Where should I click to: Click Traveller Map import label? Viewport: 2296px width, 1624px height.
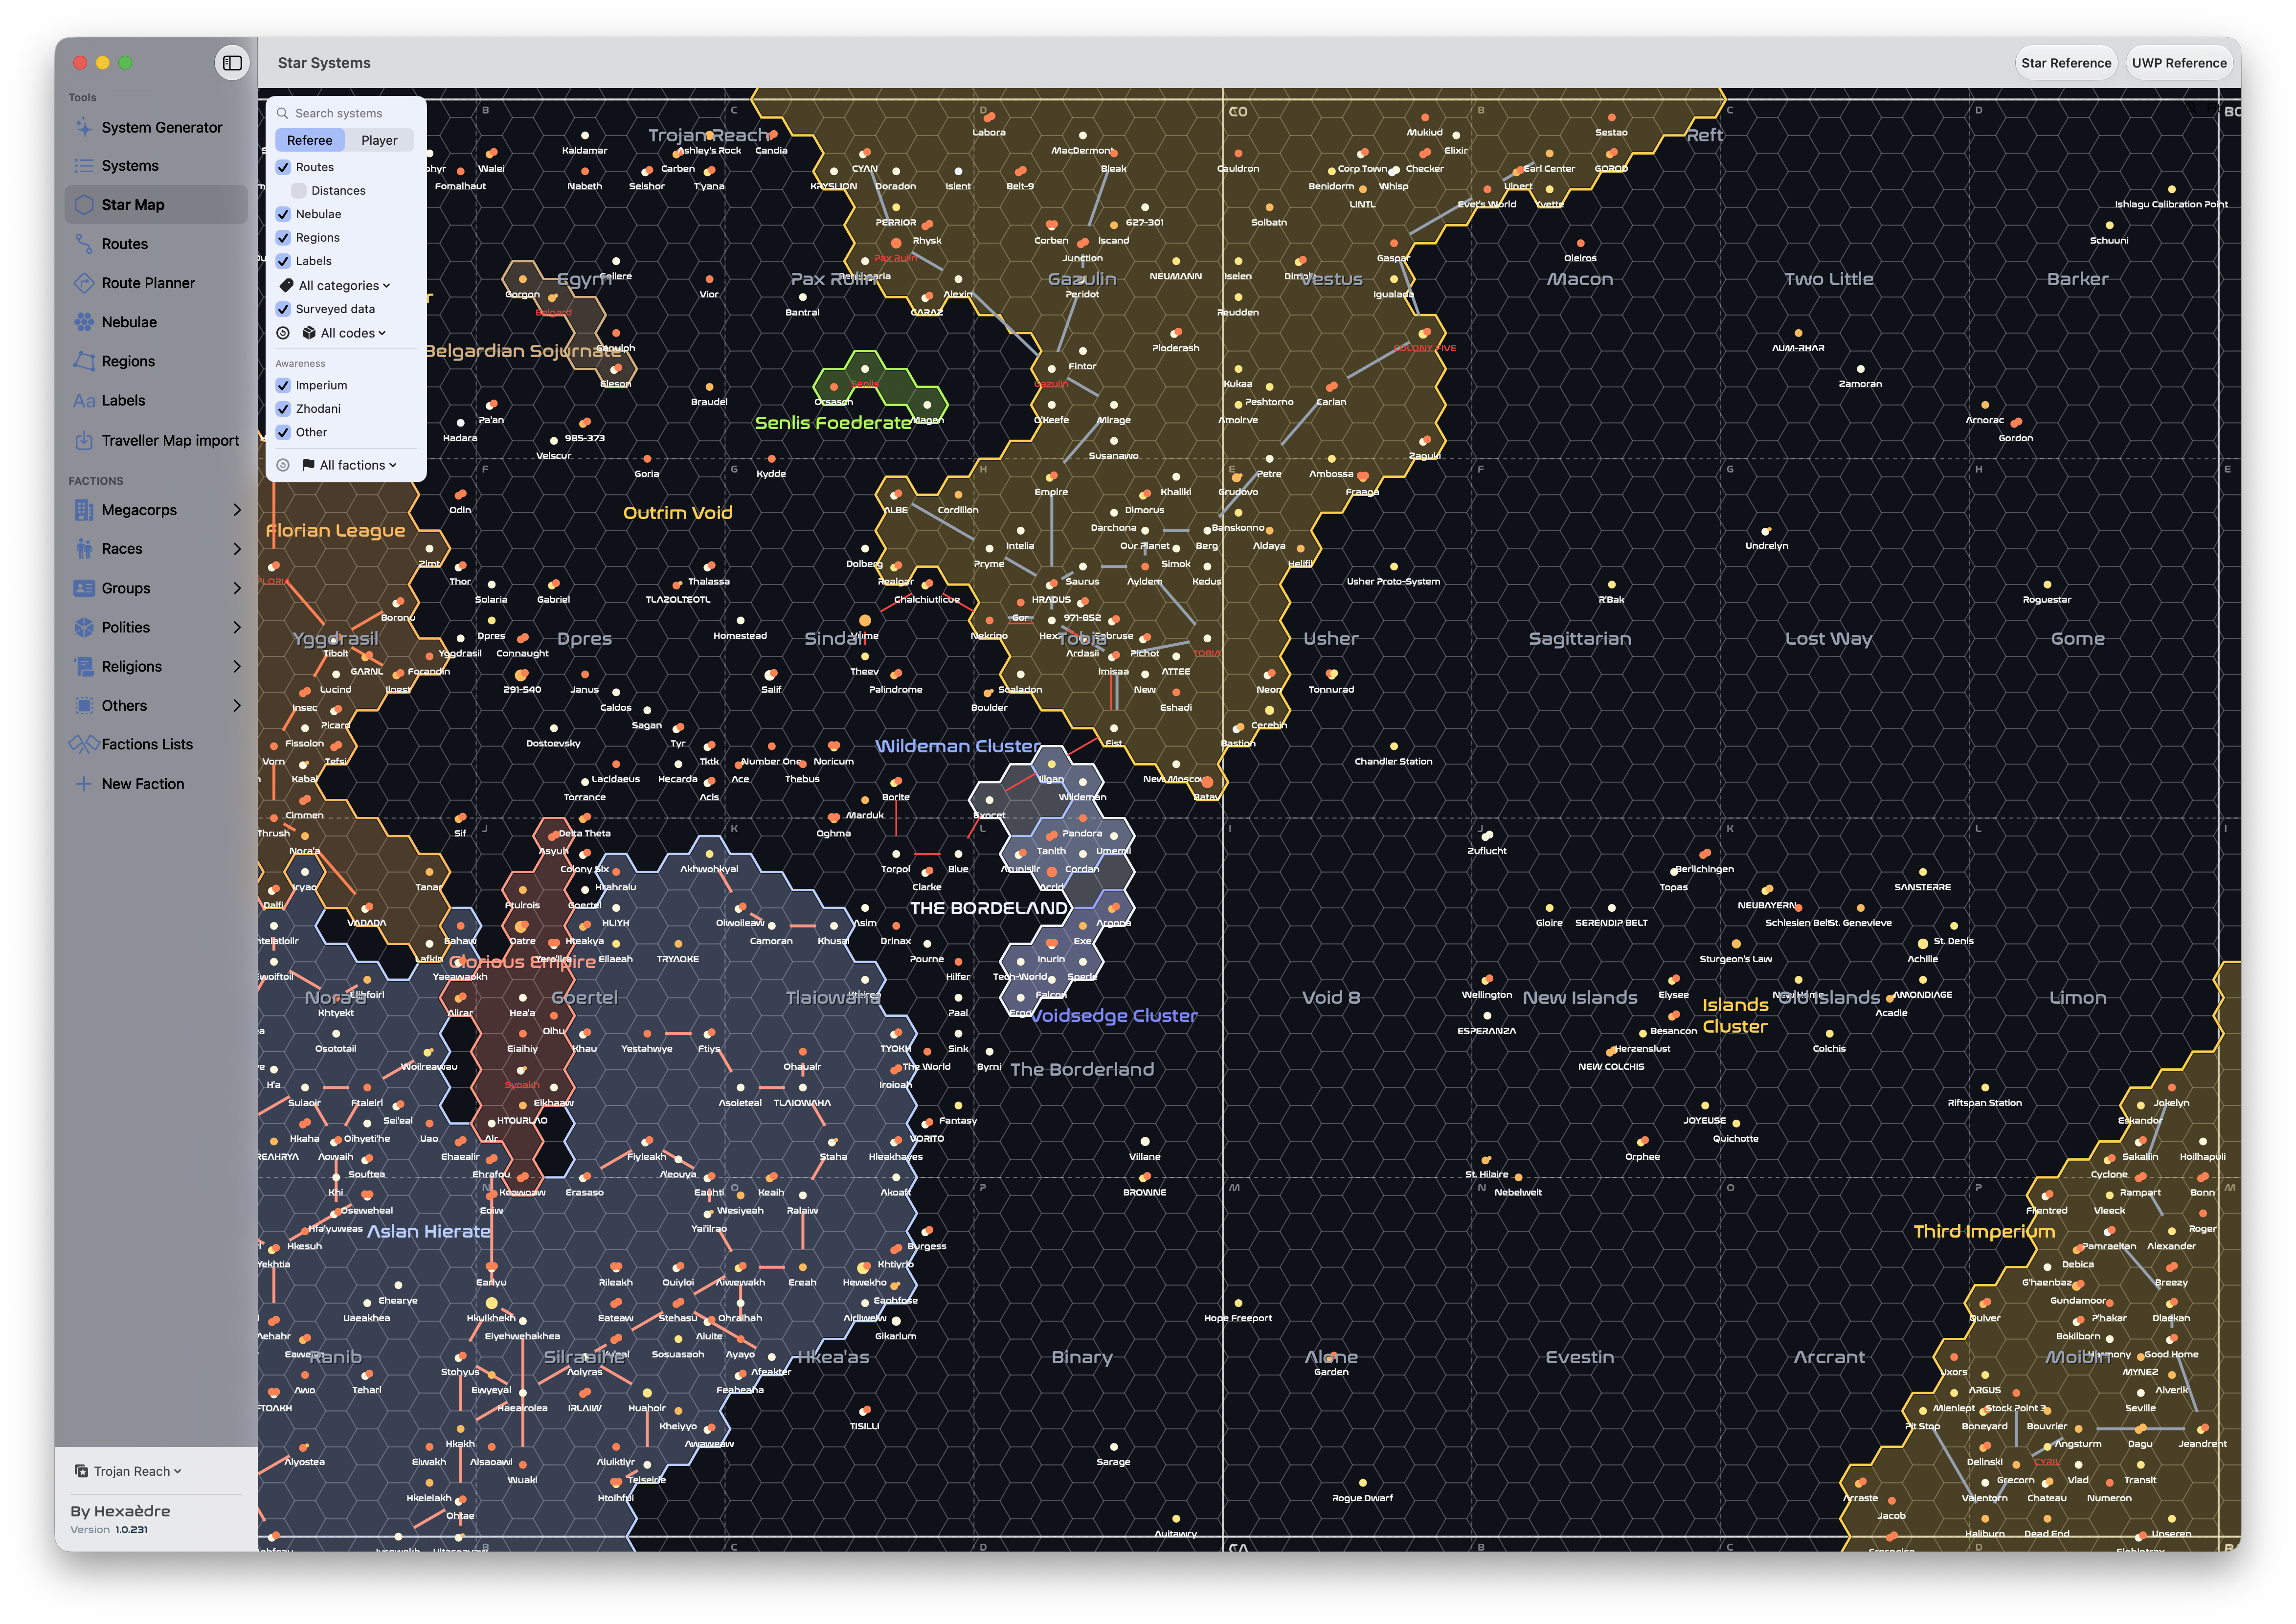click(170, 441)
